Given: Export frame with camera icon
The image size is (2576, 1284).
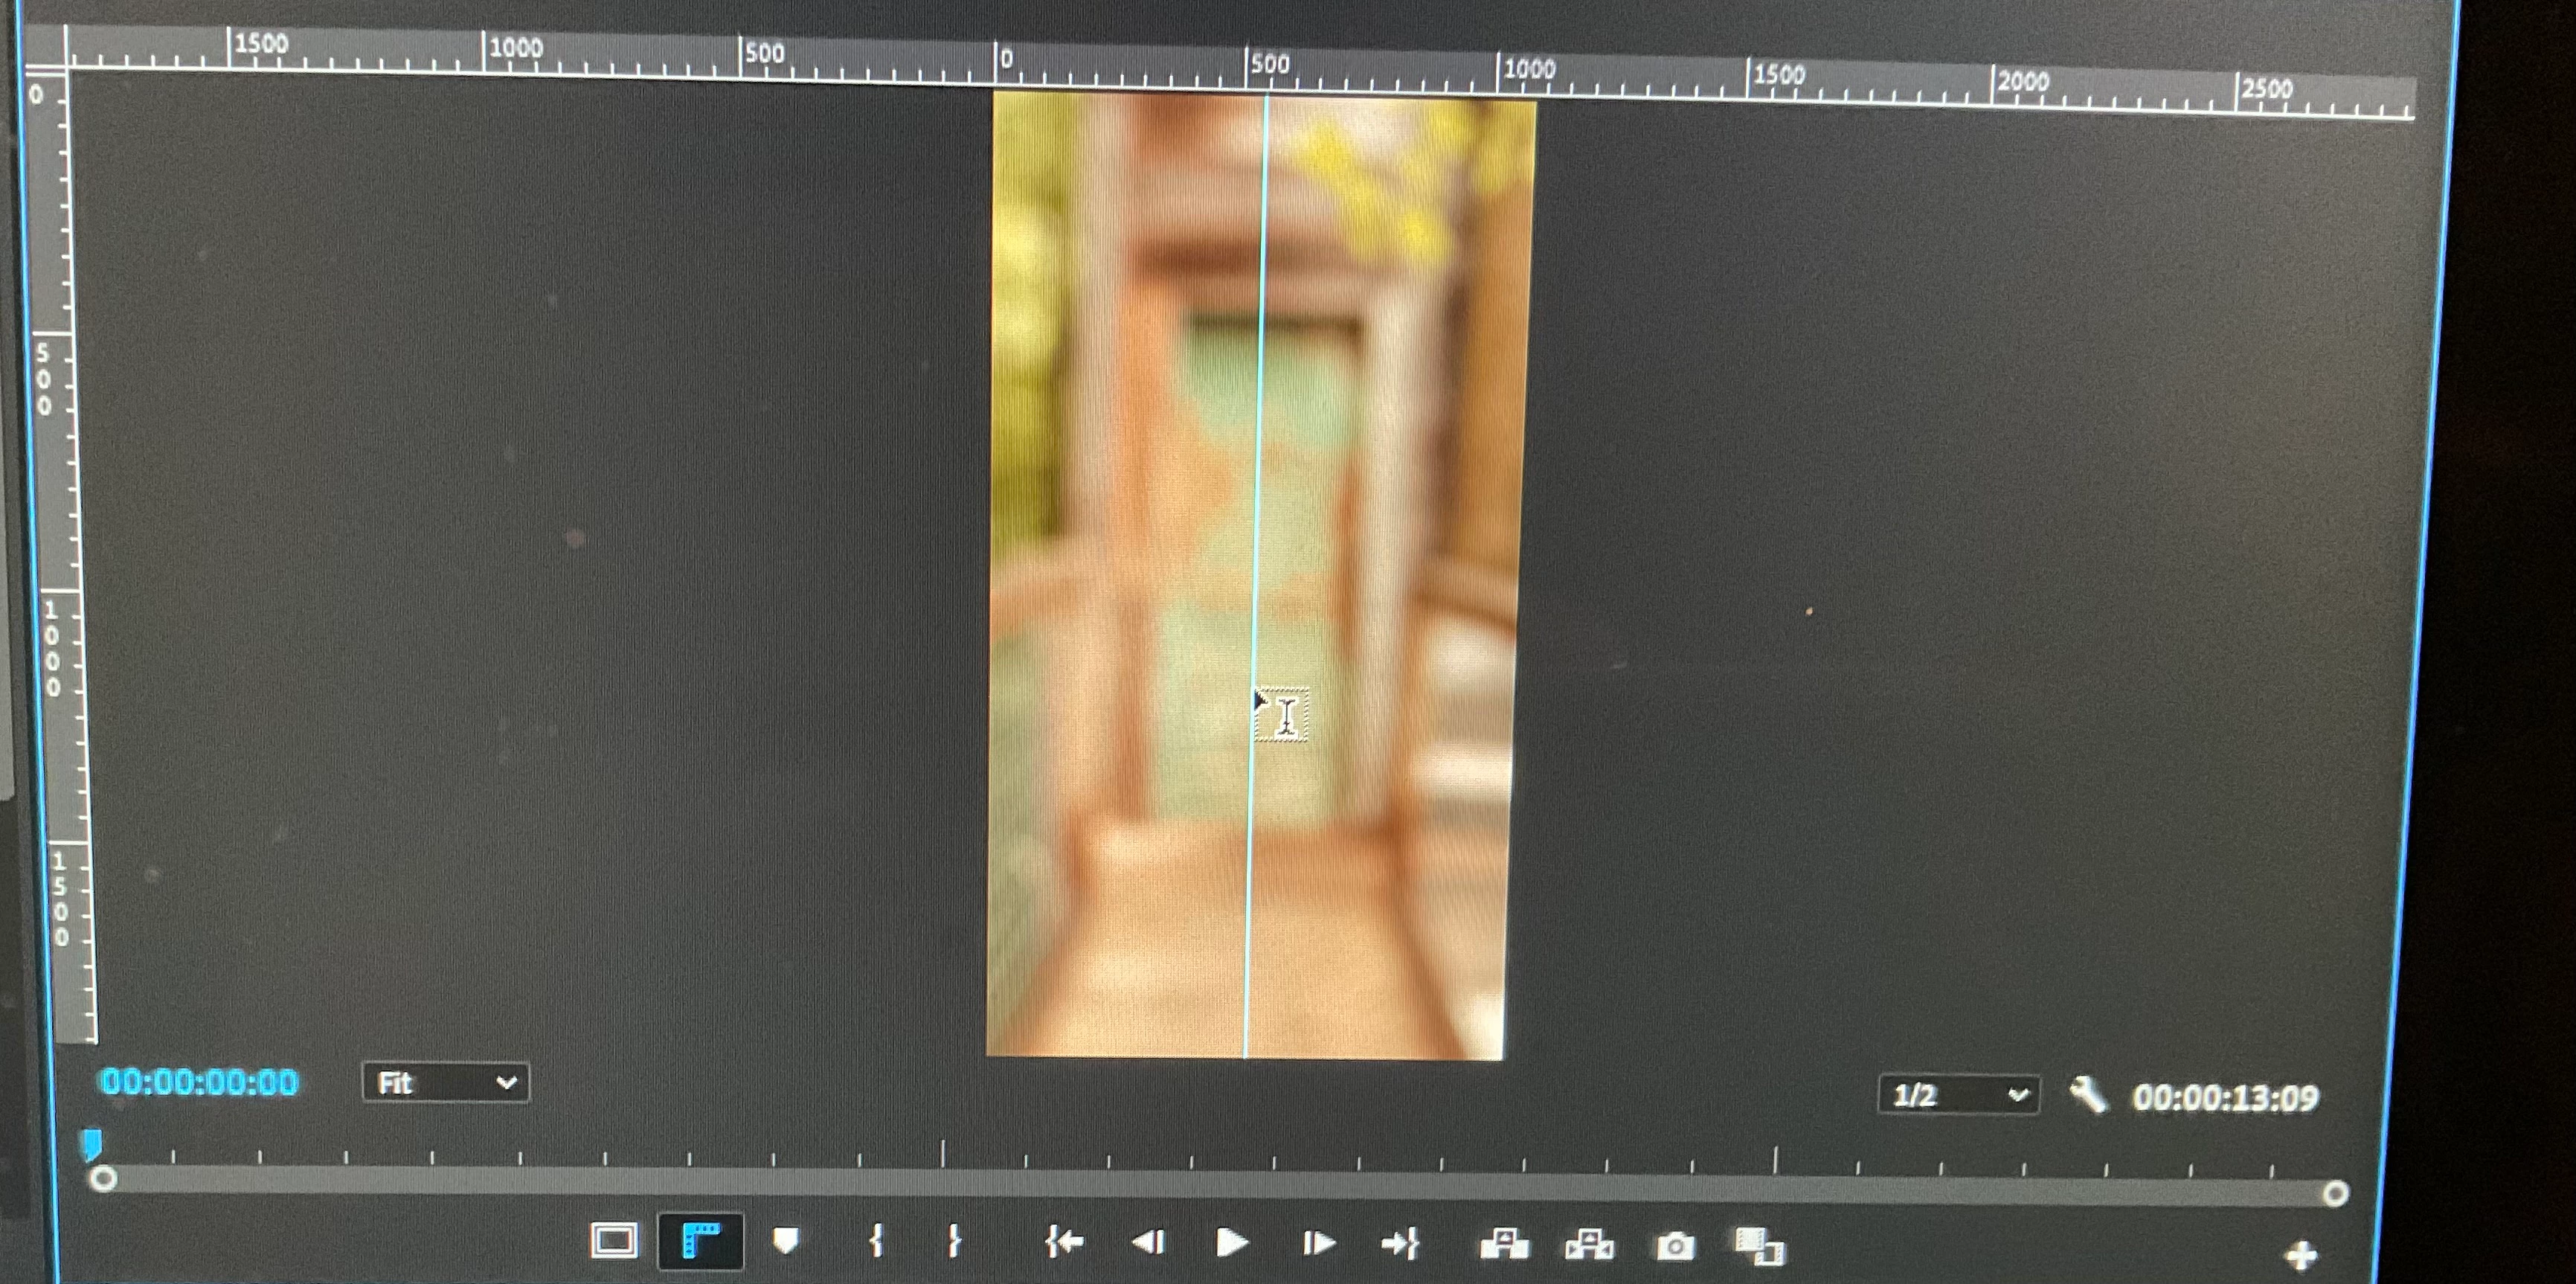Looking at the screenshot, I should click(1676, 1246).
